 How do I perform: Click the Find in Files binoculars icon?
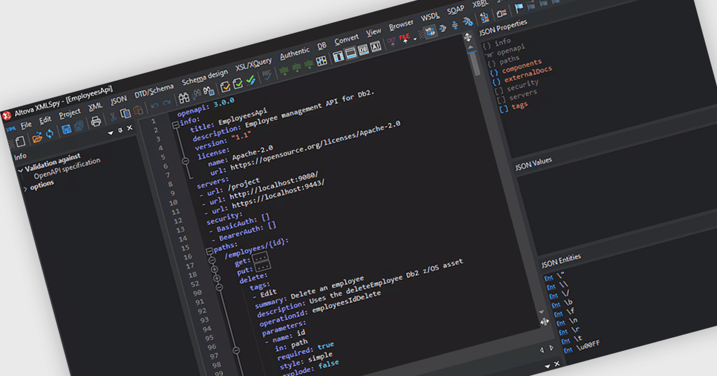[209, 91]
